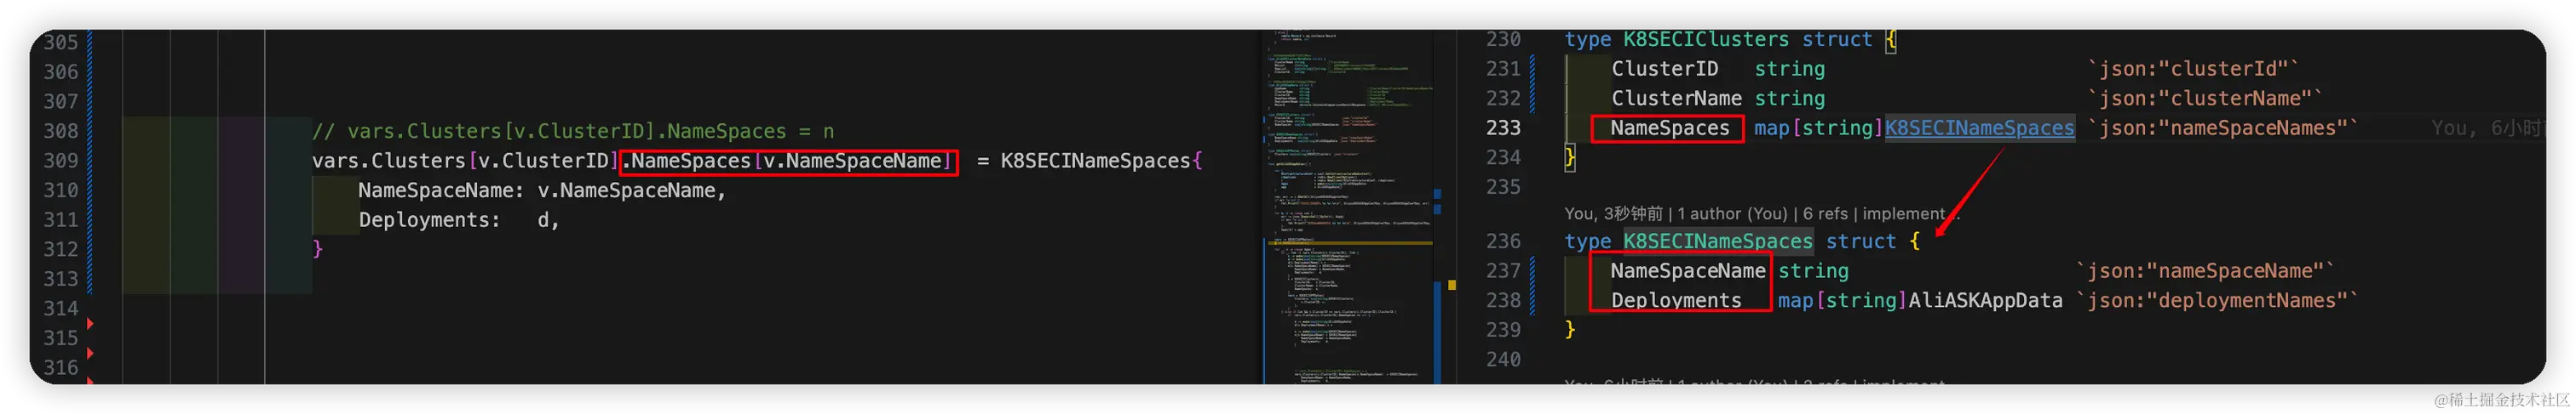Click line number 312 in left editor
2576x414 pixels.
coord(60,249)
